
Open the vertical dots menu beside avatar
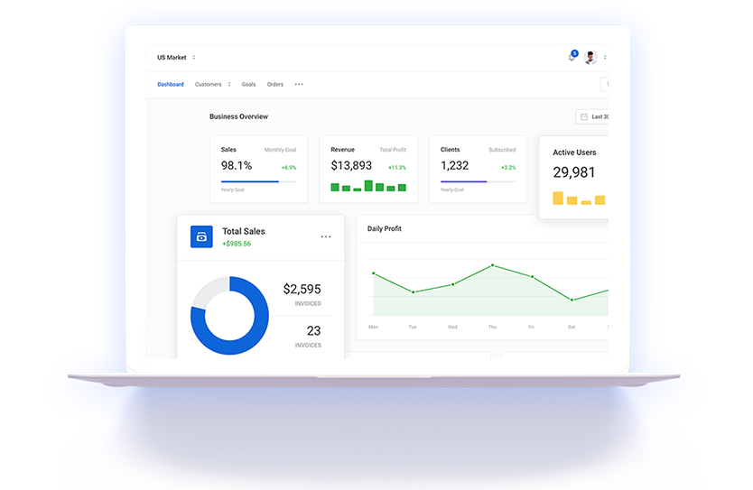(605, 58)
